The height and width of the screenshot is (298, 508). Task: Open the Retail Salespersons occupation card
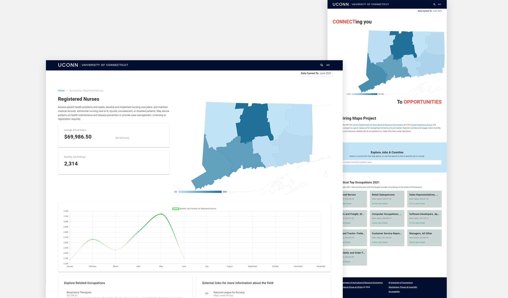(387, 199)
